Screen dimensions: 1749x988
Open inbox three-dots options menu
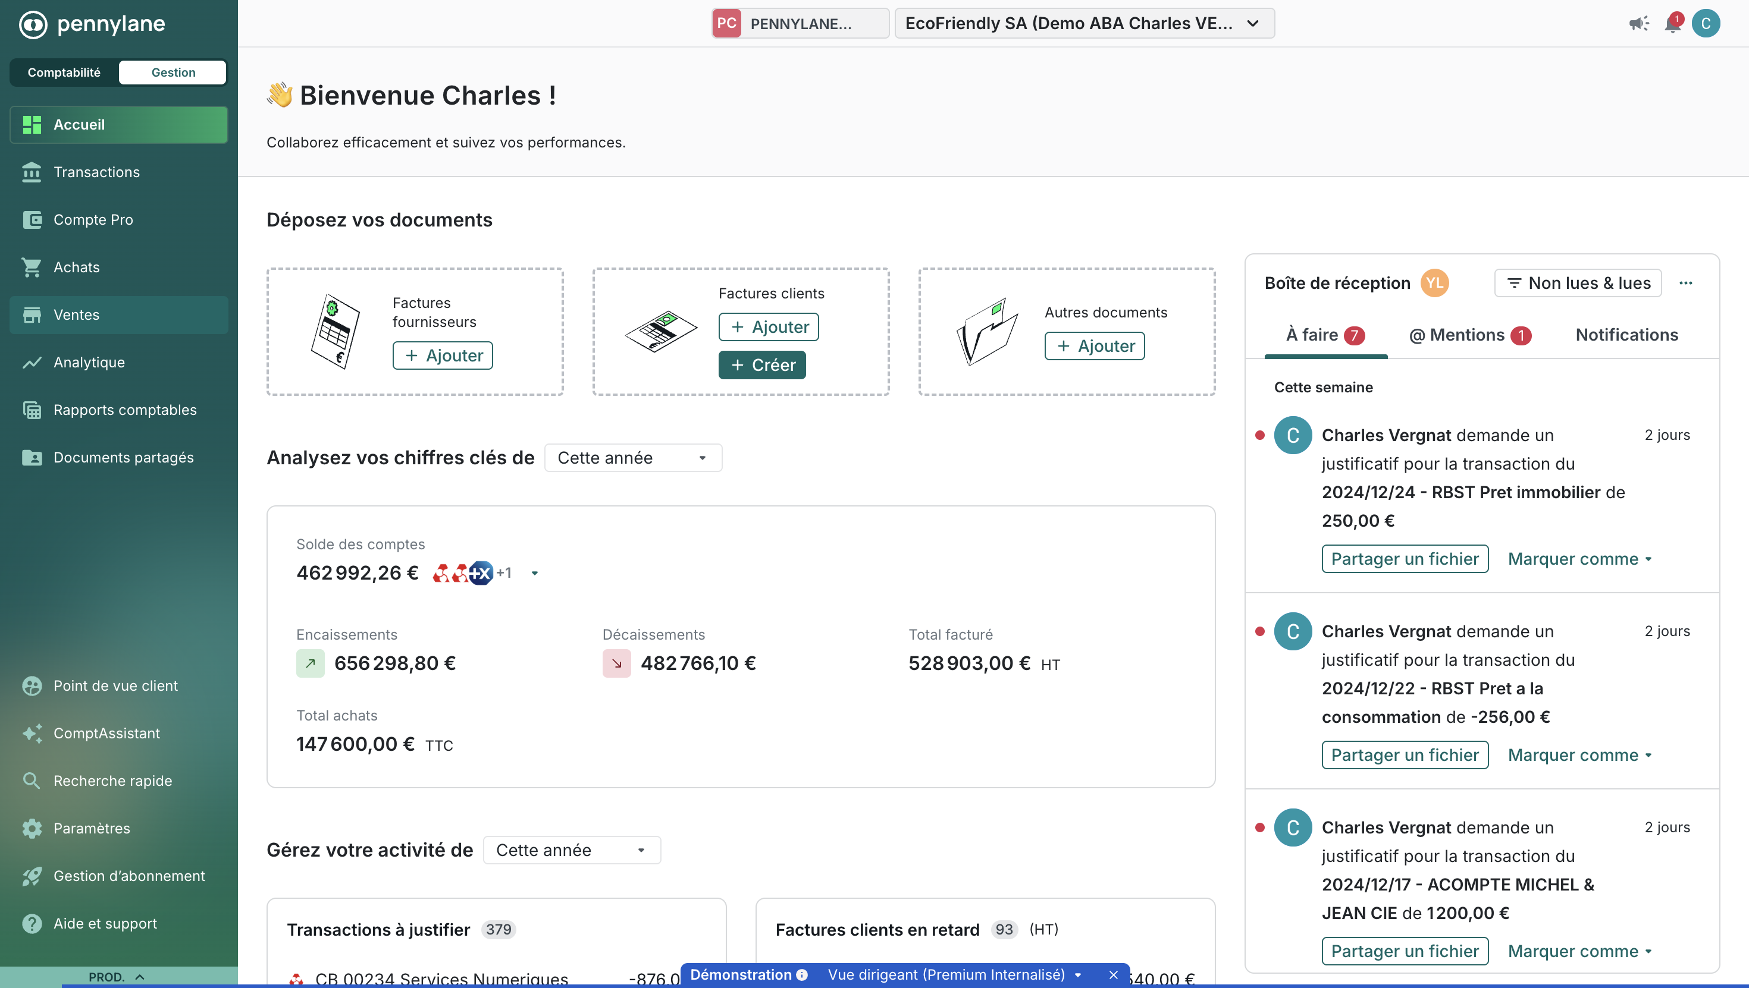1686,283
